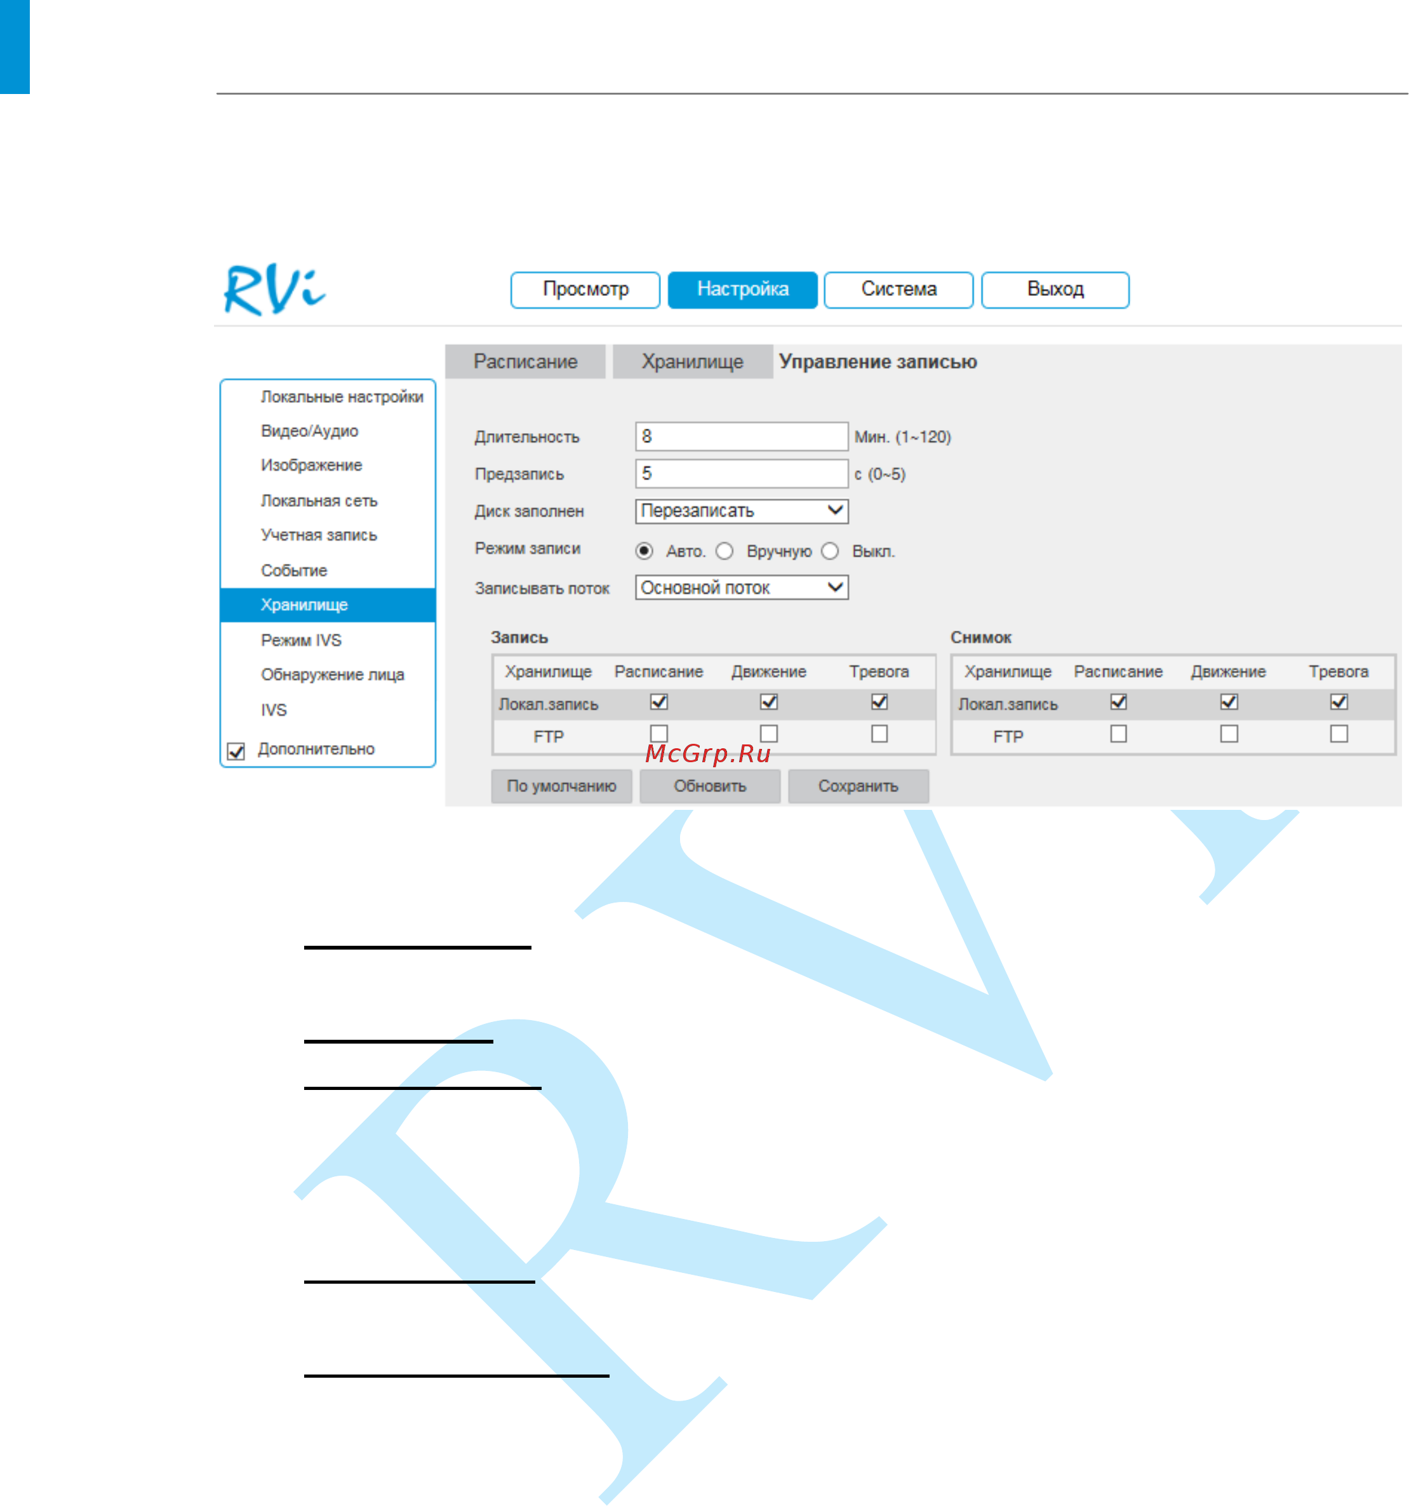The width and height of the screenshot is (1409, 1506).
Task: Toggle Снимок Локал.запись Расписание checkbox
Action: pos(1118,703)
